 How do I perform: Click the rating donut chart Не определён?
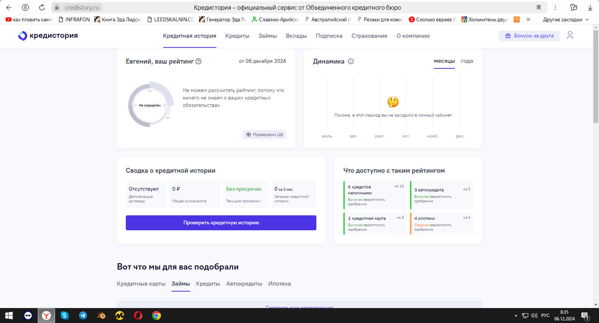(150, 106)
